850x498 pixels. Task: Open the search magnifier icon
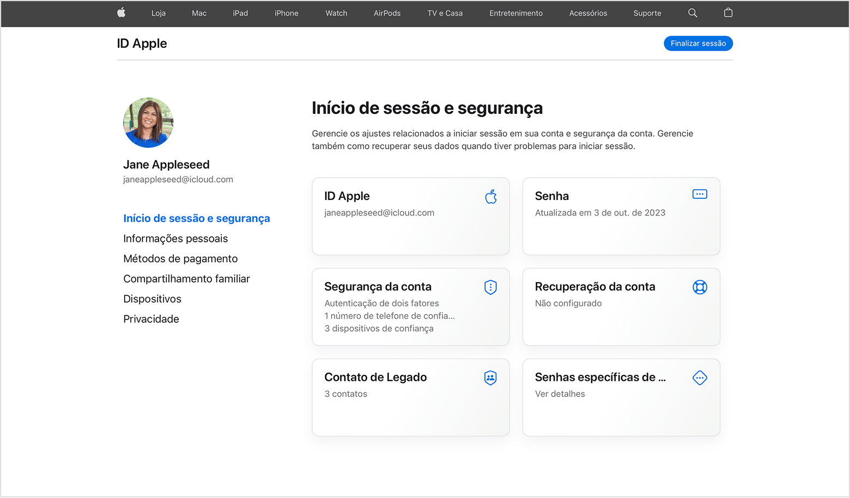point(693,13)
